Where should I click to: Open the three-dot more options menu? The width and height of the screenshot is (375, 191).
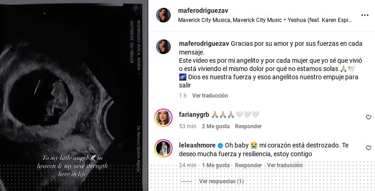tap(365, 15)
